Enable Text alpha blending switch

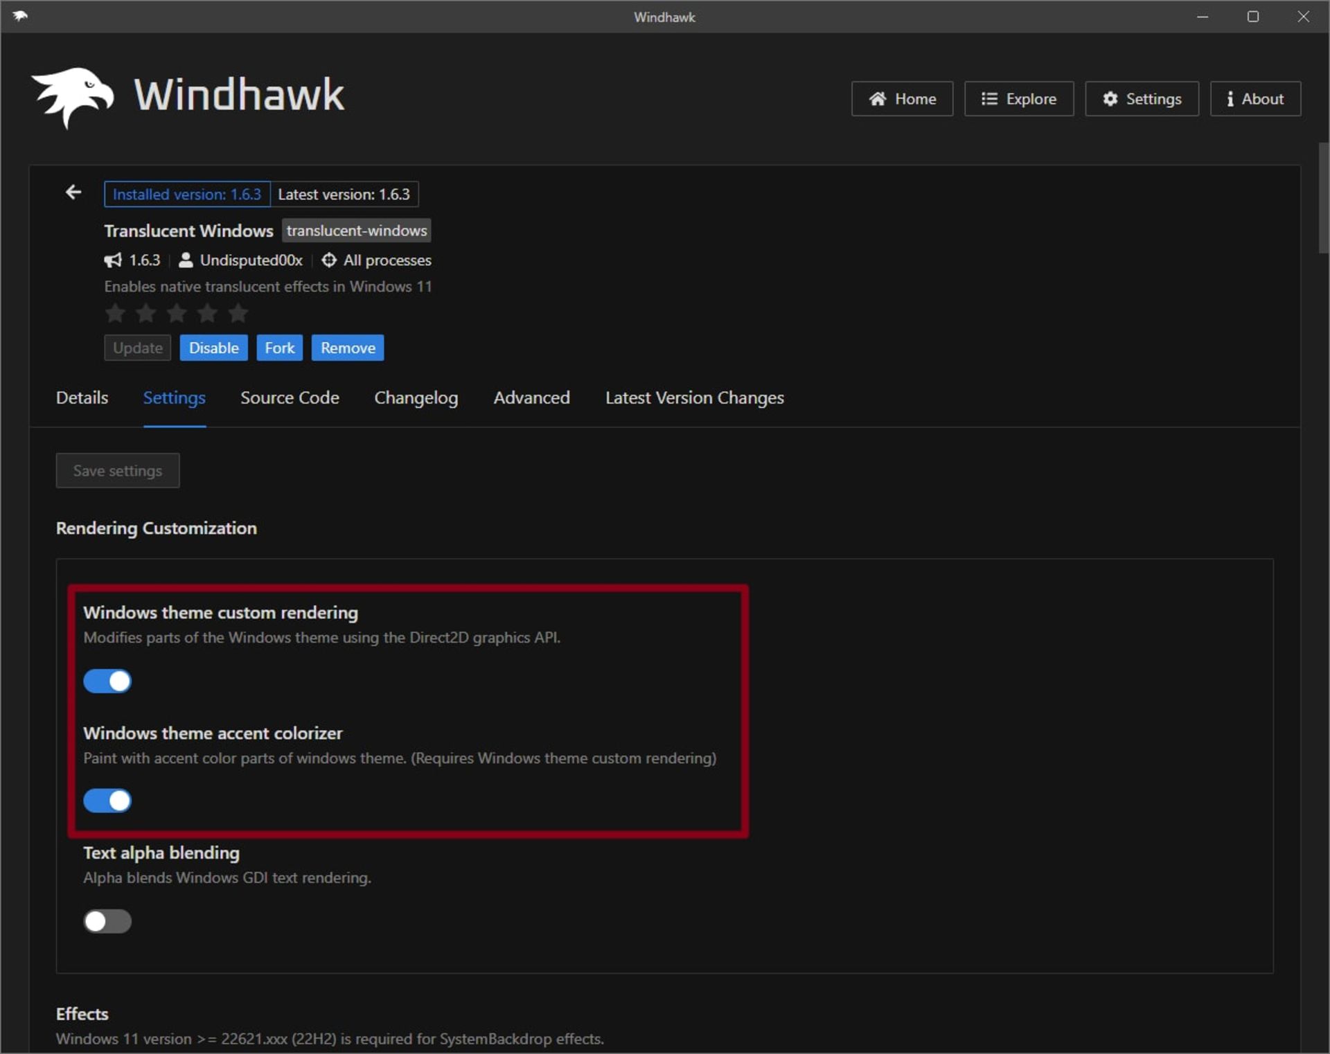[x=107, y=921]
